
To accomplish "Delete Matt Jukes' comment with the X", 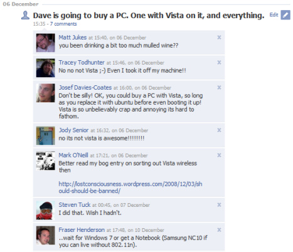I will click(x=219, y=38).
